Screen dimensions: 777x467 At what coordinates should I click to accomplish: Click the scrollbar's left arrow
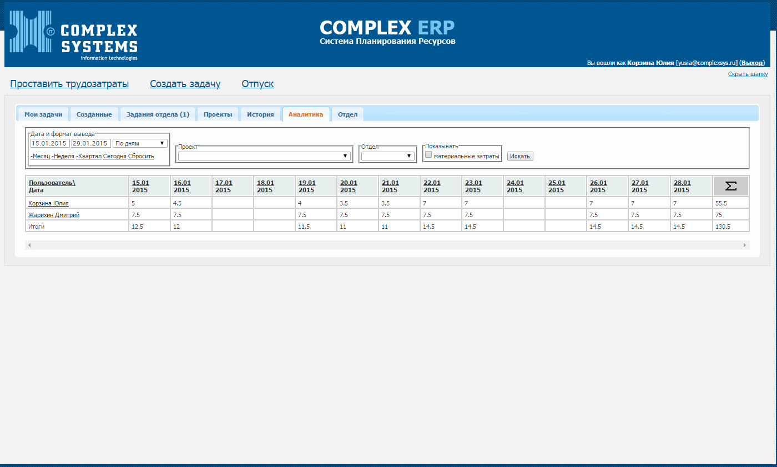coord(29,245)
